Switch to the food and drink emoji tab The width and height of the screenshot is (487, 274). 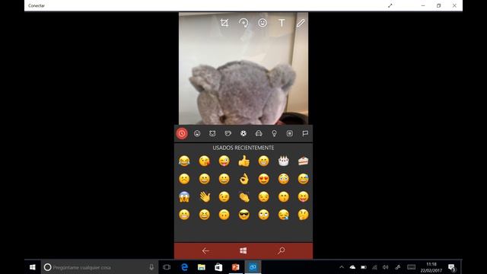point(228,134)
